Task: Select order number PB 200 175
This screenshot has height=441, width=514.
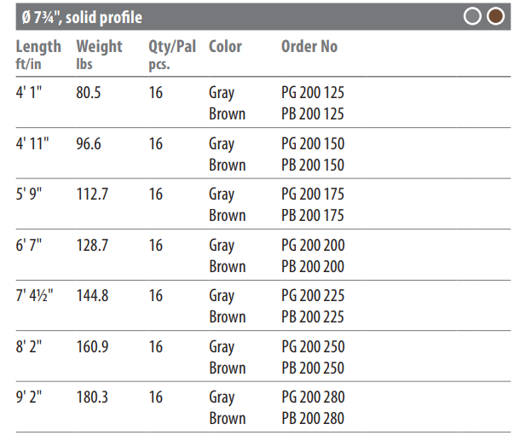Action: pyautogui.click(x=313, y=216)
